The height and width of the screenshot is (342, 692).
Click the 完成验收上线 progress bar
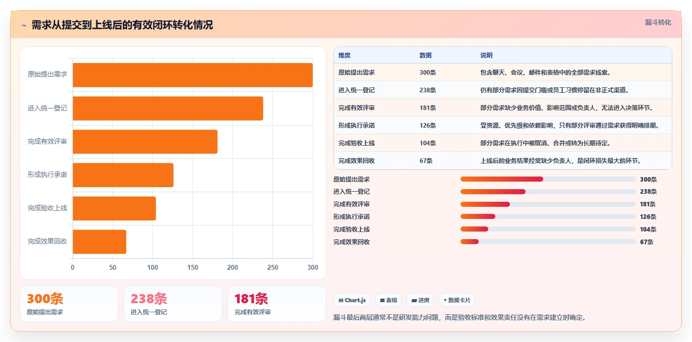tap(548, 229)
